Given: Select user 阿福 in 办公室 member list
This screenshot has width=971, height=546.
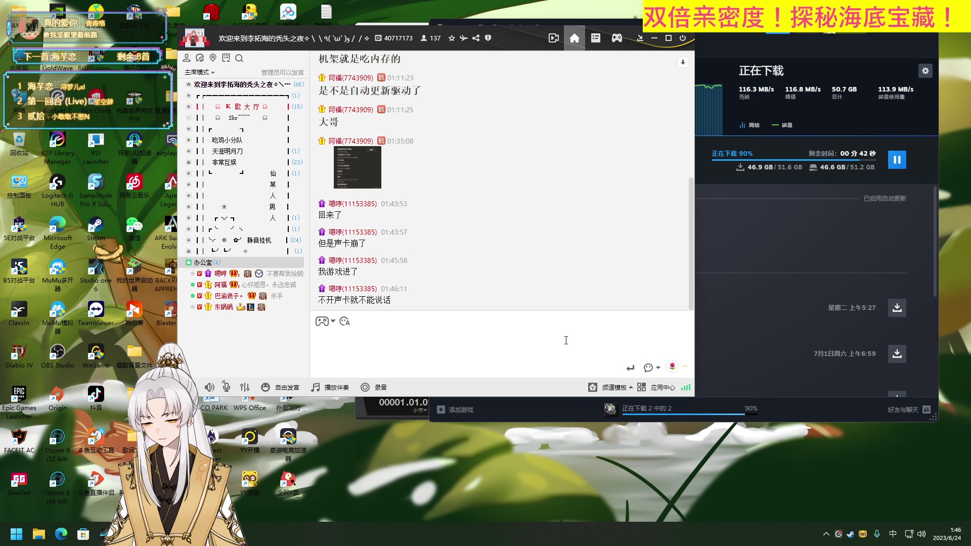Looking at the screenshot, I should click(220, 285).
